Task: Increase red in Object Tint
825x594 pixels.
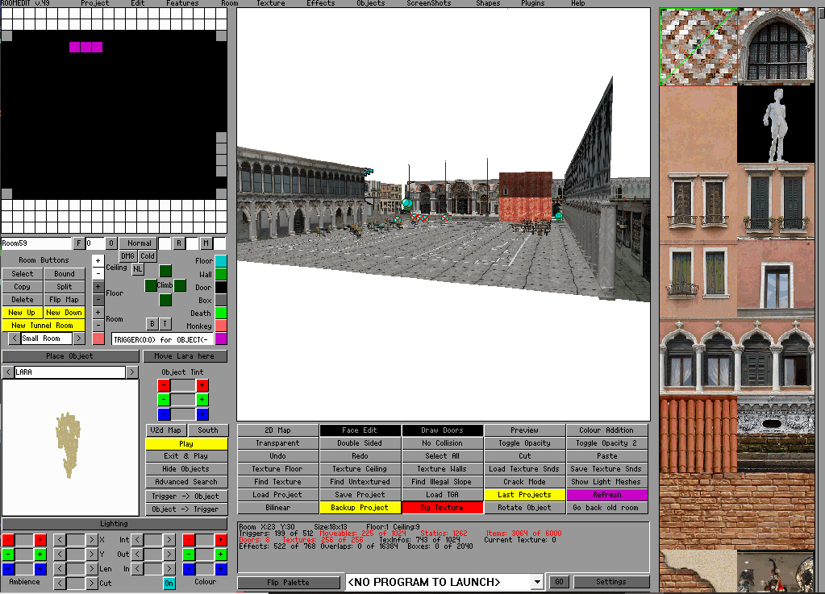Action: pyautogui.click(x=202, y=385)
